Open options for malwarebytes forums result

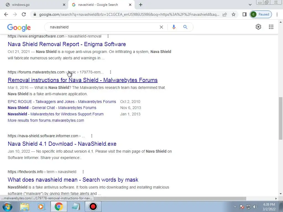click(x=111, y=72)
